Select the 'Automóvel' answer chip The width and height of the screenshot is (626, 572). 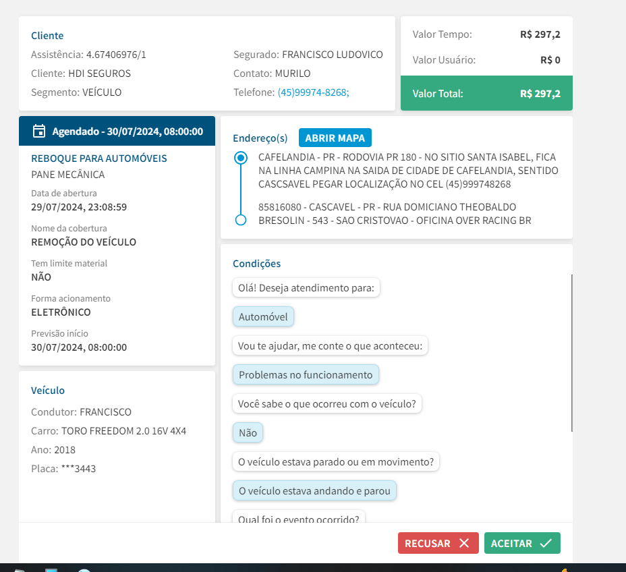[x=263, y=316]
